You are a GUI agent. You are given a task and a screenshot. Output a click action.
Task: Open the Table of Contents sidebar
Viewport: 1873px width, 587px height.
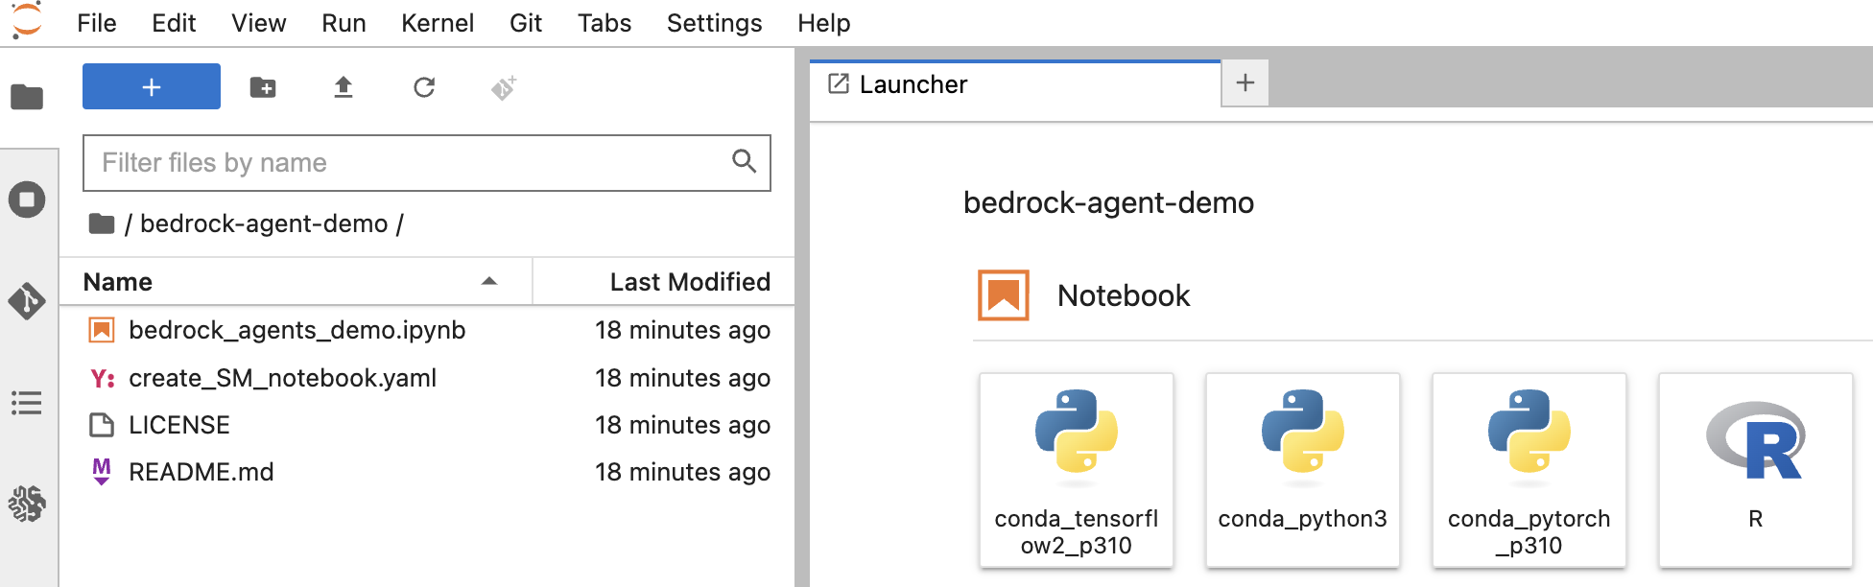point(27,403)
